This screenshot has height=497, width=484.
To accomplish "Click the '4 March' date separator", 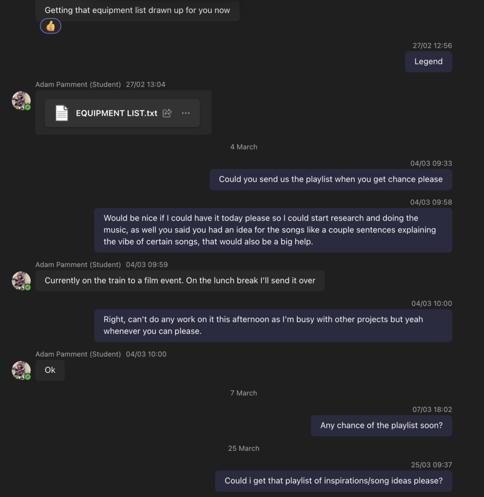I will point(244,147).
